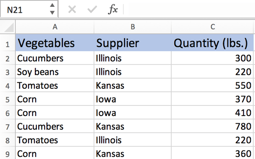Image resolution: width=255 pixels, height=159 pixels.
Task: Open the insert function fx icon
Action: [113, 9]
